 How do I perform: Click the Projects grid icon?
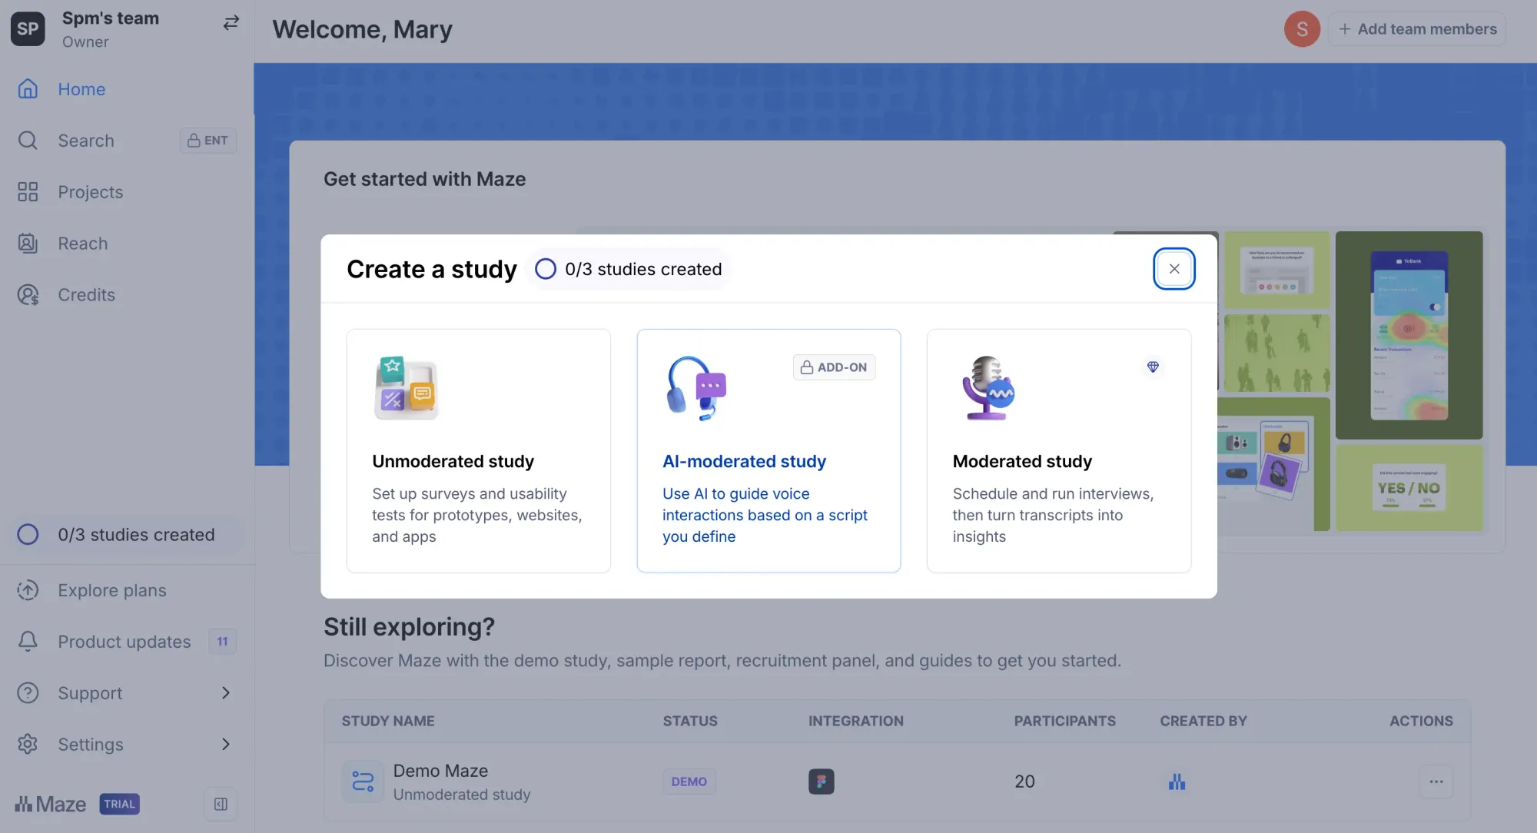click(x=28, y=192)
